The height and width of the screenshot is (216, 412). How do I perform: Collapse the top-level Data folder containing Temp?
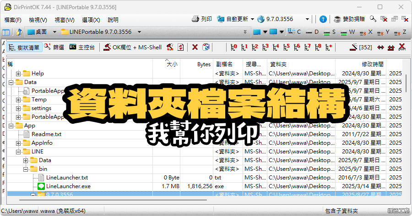[x=11, y=82]
